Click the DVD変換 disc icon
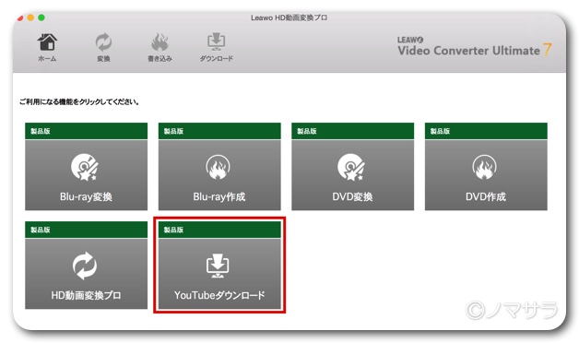Viewport: 579px width, 343px height. [x=351, y=167]
